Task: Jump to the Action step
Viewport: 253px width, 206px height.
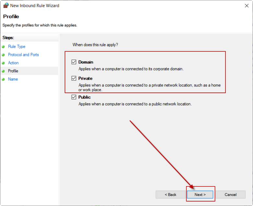Action: tap(13, 63)
